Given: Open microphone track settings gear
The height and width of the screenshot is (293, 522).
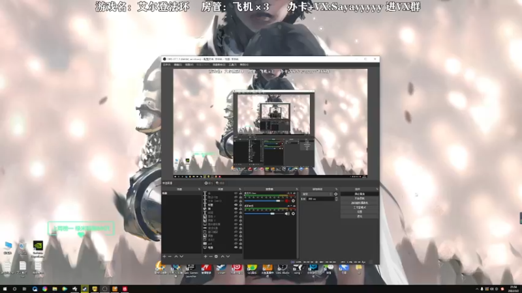Looking at the screenshot, I should [293, 201].
